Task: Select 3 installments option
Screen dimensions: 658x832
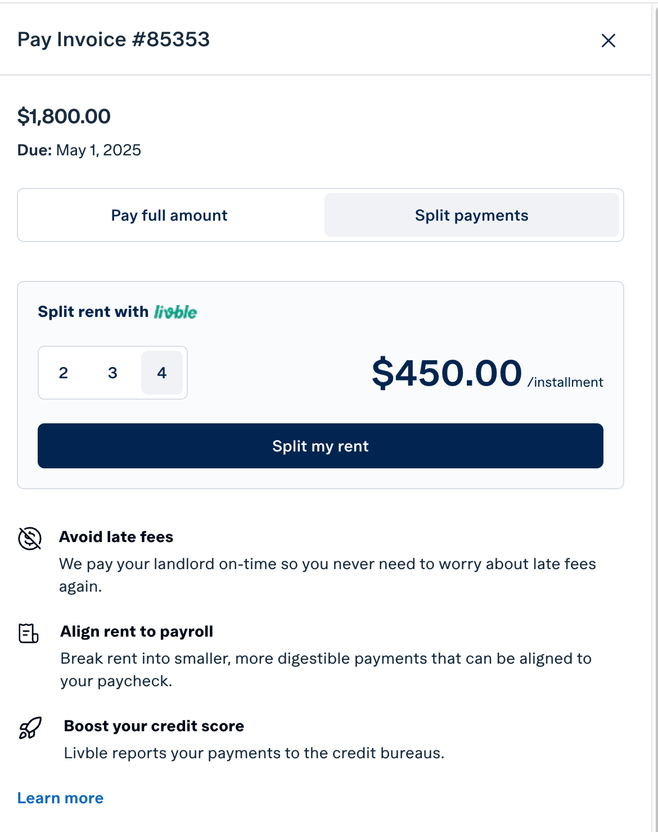Action: (x=112, y=373)
